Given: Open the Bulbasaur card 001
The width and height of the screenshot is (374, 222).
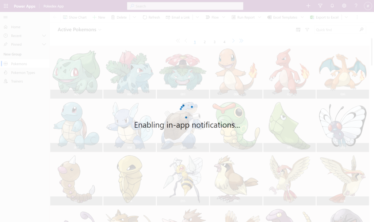Looking at the screenshot, I should tap(76, 72).
